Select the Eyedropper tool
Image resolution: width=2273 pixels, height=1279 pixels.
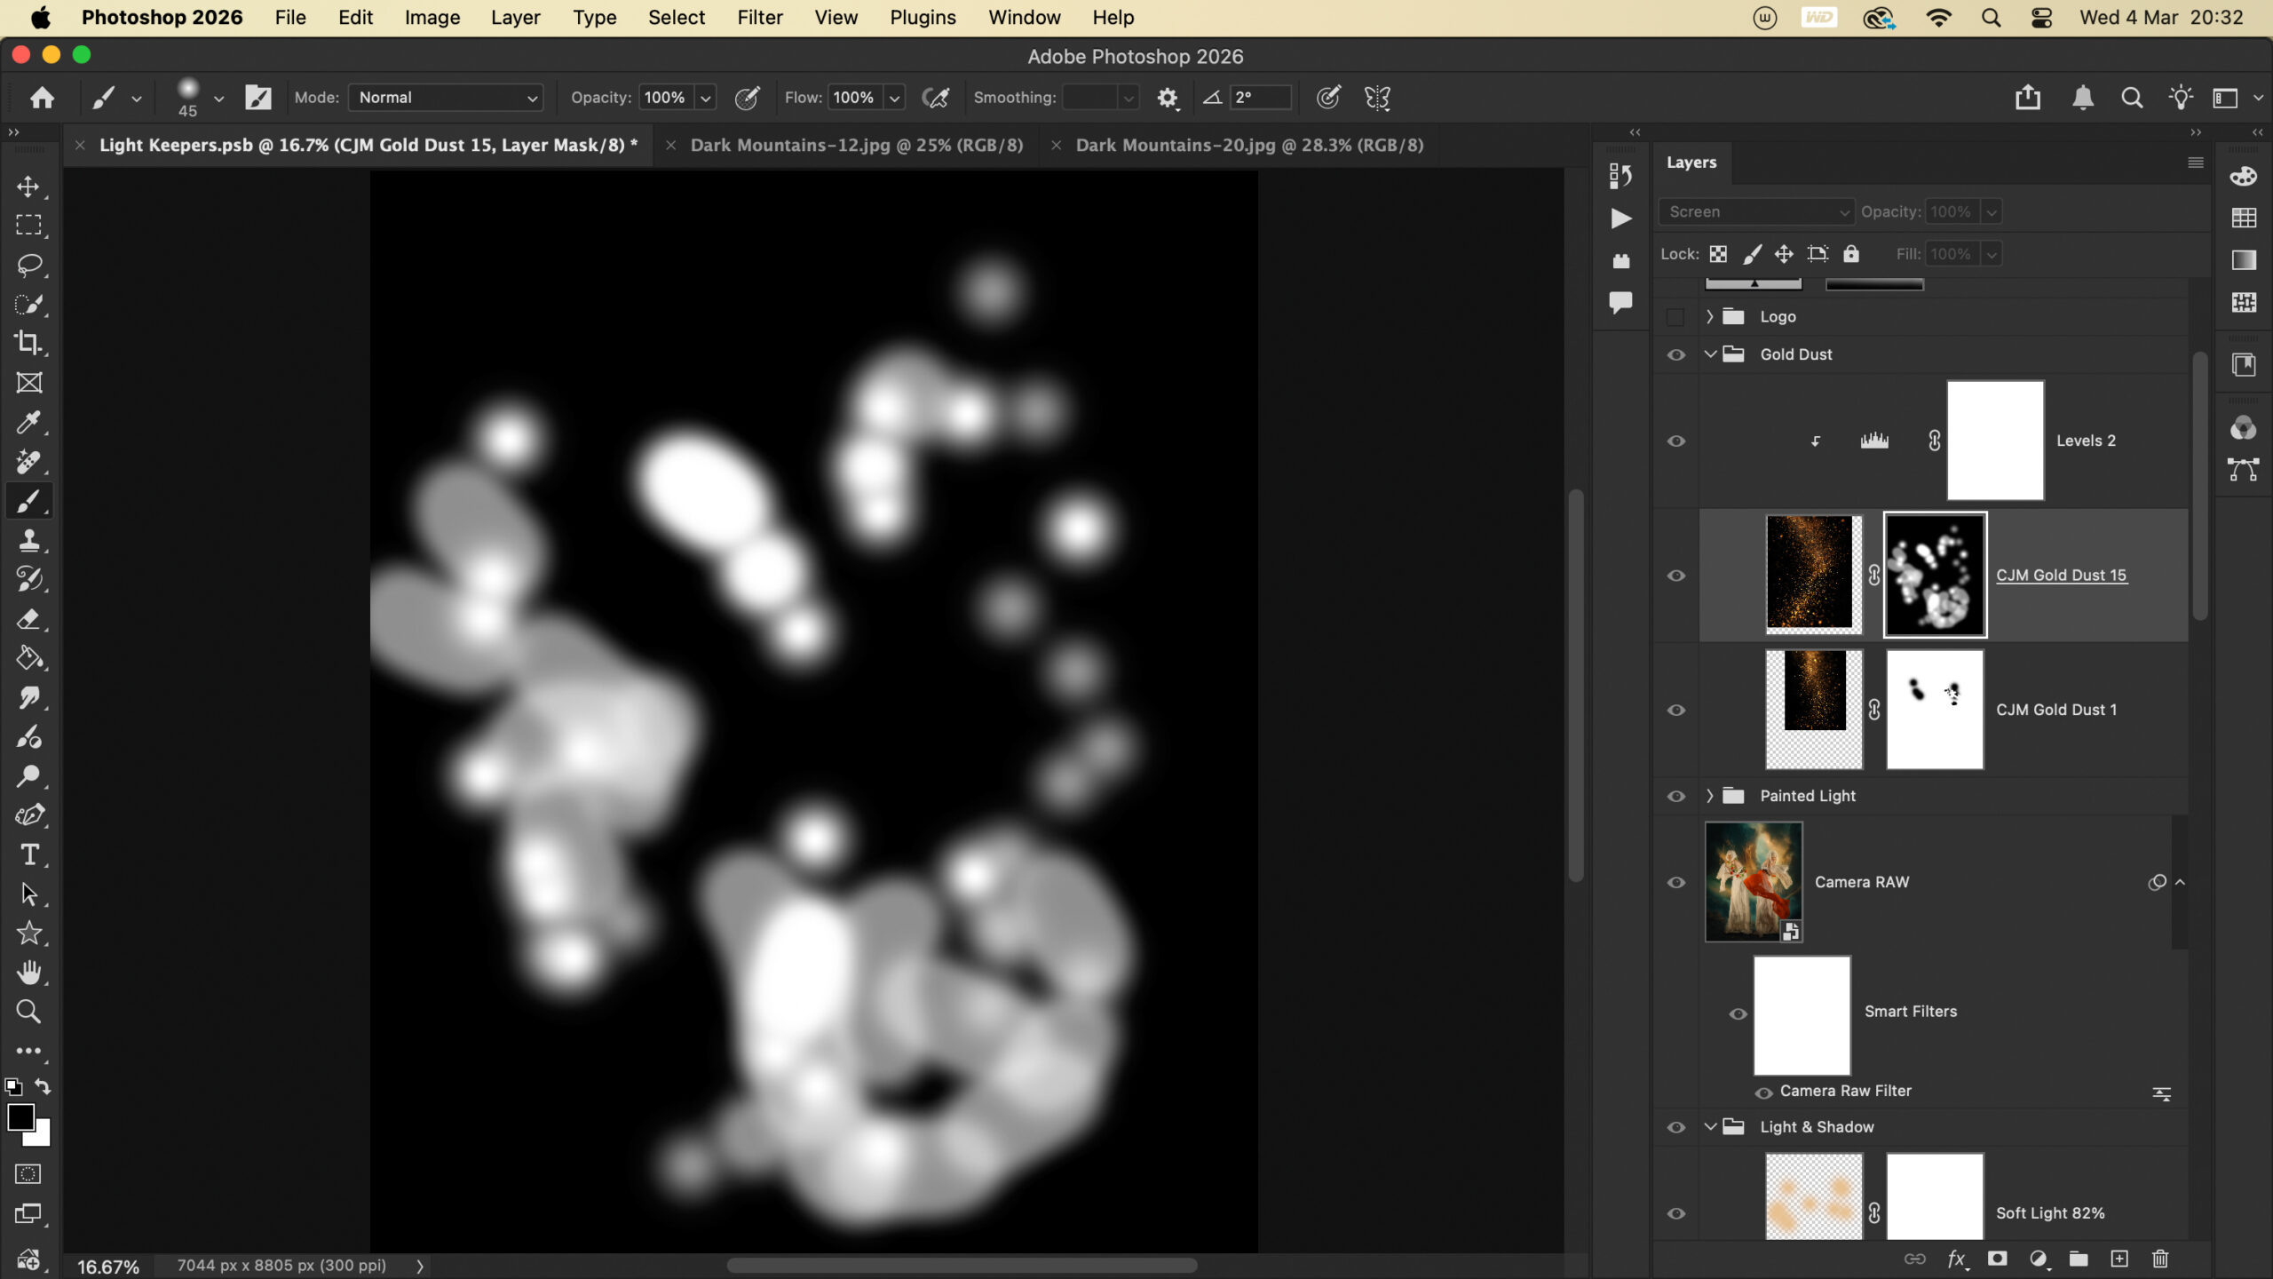[28, 422]
